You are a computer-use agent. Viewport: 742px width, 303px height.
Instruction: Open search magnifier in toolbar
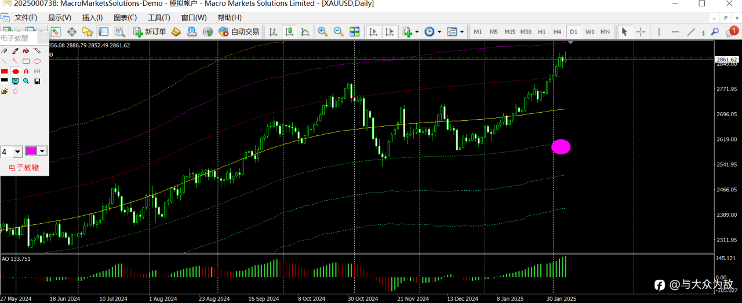pyautogui.click(x=715, y=32)
